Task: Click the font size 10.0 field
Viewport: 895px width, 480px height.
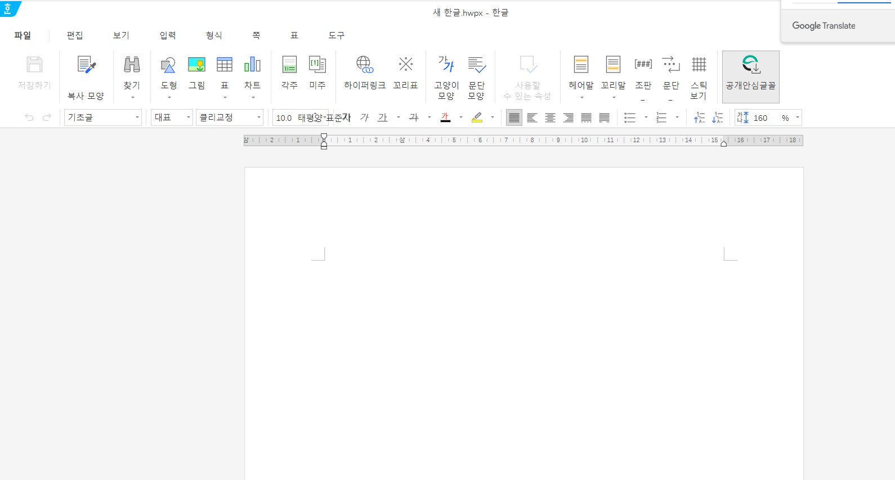Action: (283, 117)
